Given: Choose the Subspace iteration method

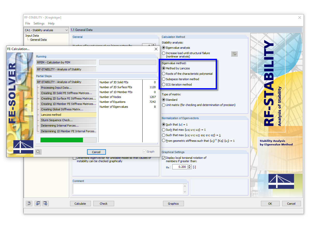Looking at the screenshot, I should 164,79.
